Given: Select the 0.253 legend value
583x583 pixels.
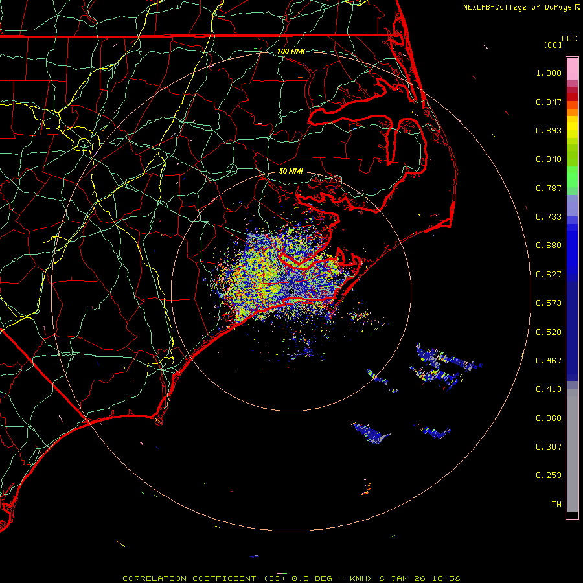Looking at the screenshot, I should tap(549, 475).
